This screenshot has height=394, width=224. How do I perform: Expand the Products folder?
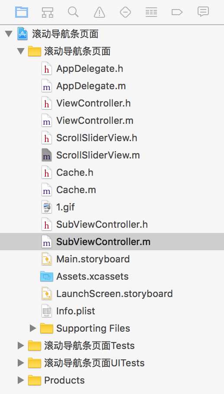(21, 380)
